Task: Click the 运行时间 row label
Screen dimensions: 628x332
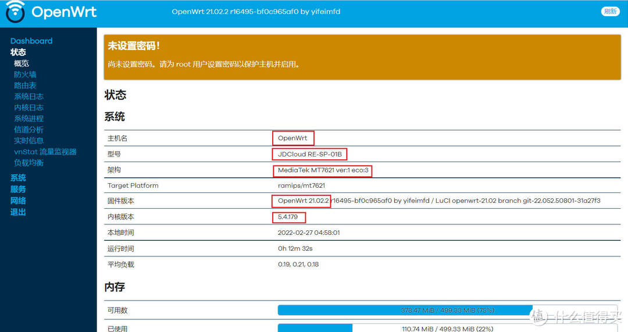Action: (120, 249)
